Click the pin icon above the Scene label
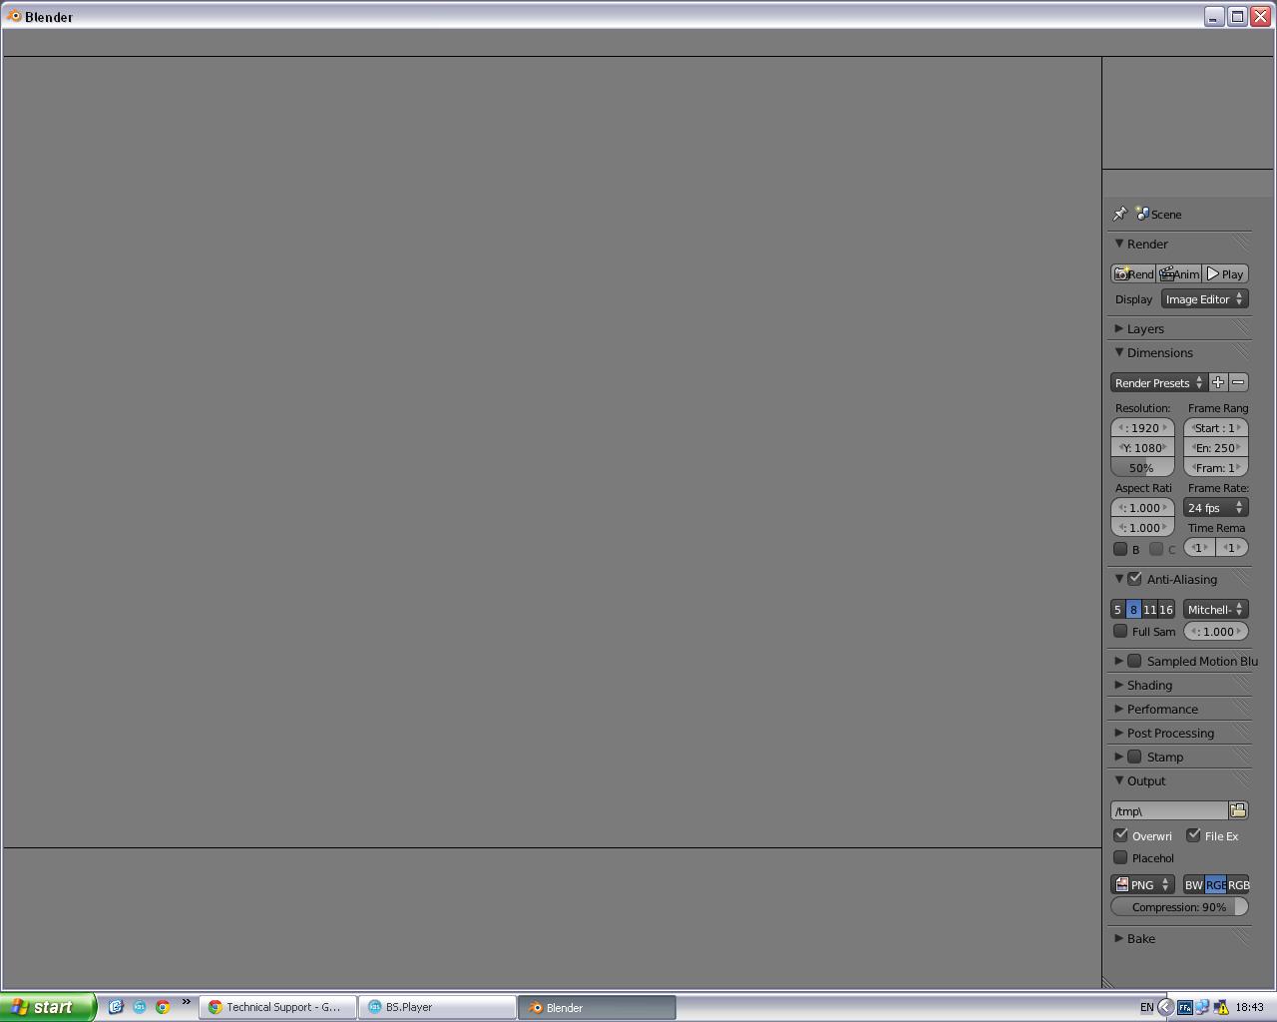Image resolution: width=1277 pixels, height=1022 pixels. click(x=1120, y=214)
